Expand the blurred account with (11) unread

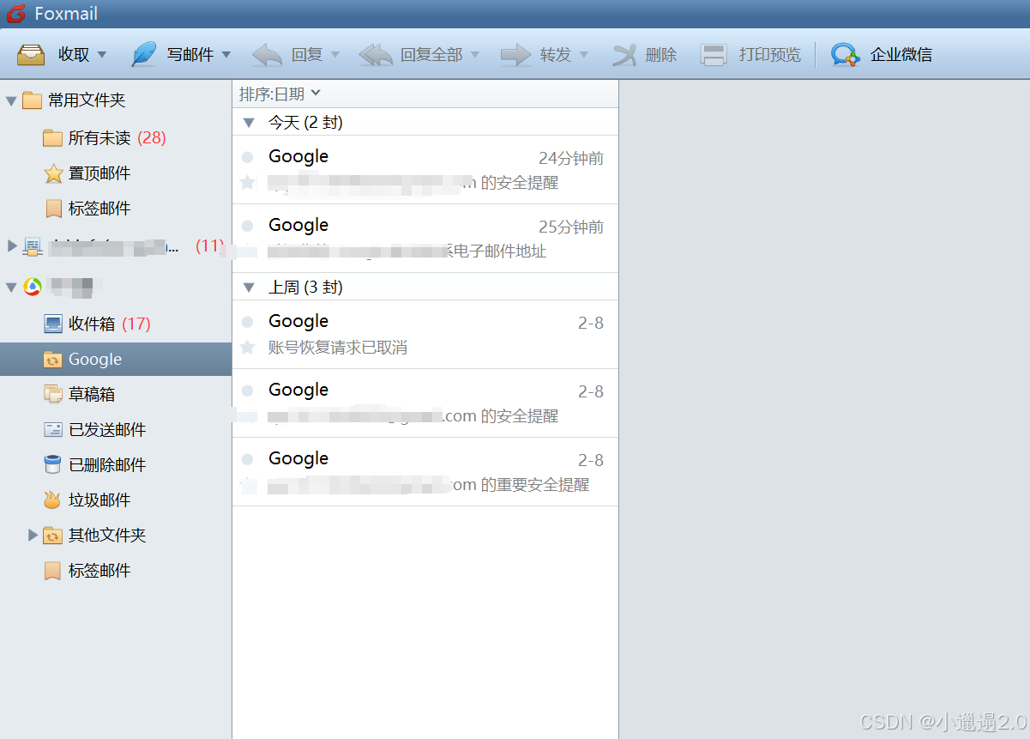12,246
